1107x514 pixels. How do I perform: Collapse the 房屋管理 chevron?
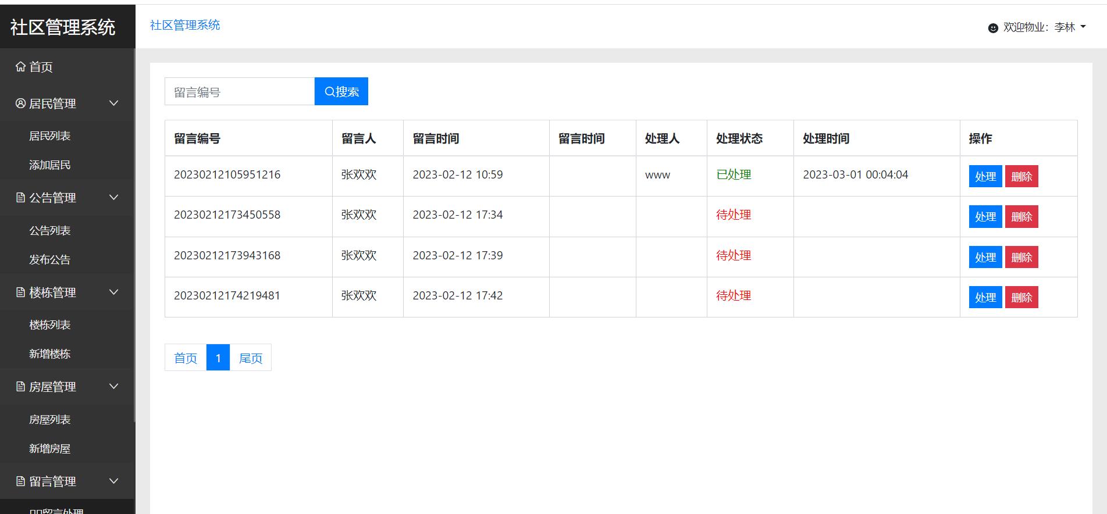click(x=114, y=386)
